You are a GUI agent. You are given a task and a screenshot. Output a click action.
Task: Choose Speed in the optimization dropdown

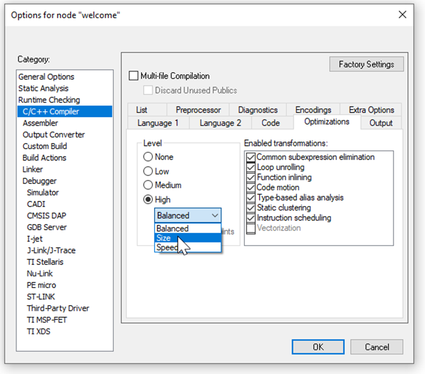167,248
